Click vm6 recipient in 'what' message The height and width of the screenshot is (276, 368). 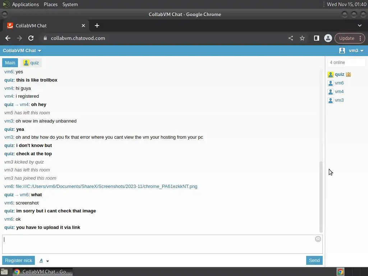coord(24,195)
